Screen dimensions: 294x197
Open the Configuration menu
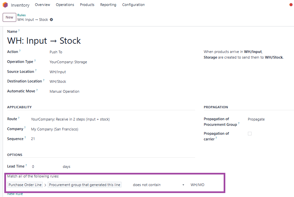pyautogui.click(x=133, y=5)
